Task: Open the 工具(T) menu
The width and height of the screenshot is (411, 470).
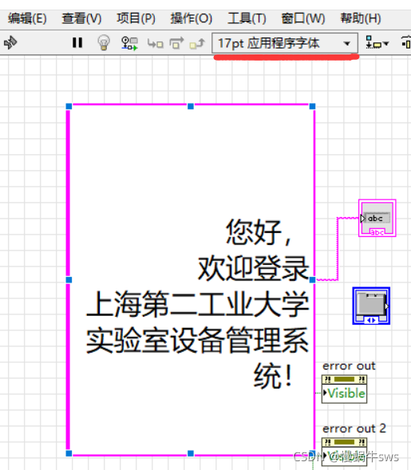Action: pos(247,18)
